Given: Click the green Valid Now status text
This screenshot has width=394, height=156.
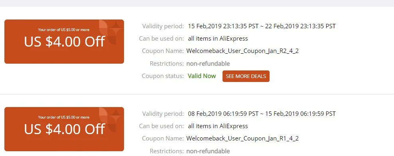Looking at the screenshot, I should coord(202,76).
